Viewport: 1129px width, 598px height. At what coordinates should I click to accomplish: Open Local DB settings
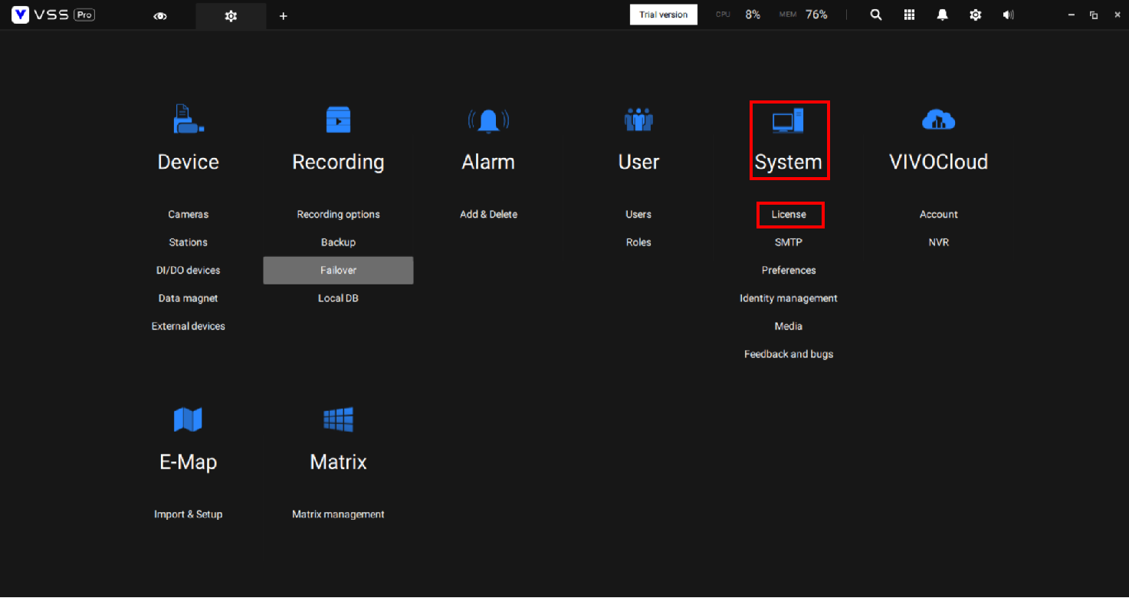pyautogui.click(x=338, y=298)
